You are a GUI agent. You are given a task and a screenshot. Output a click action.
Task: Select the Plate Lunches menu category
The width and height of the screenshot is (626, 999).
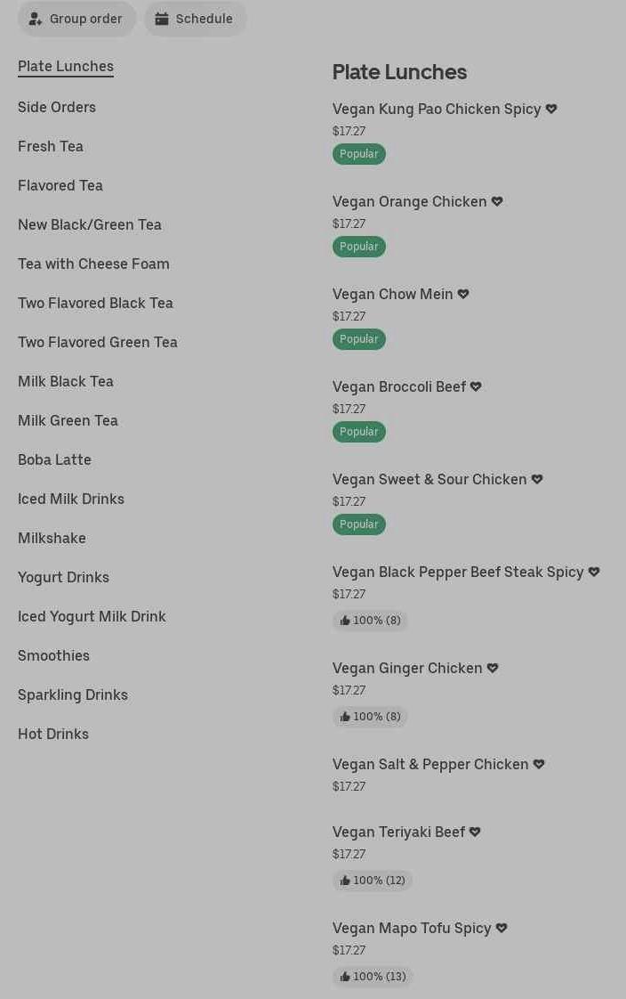point(66,66)
